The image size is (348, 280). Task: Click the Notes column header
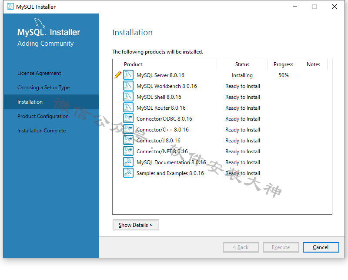pos(313,64)
